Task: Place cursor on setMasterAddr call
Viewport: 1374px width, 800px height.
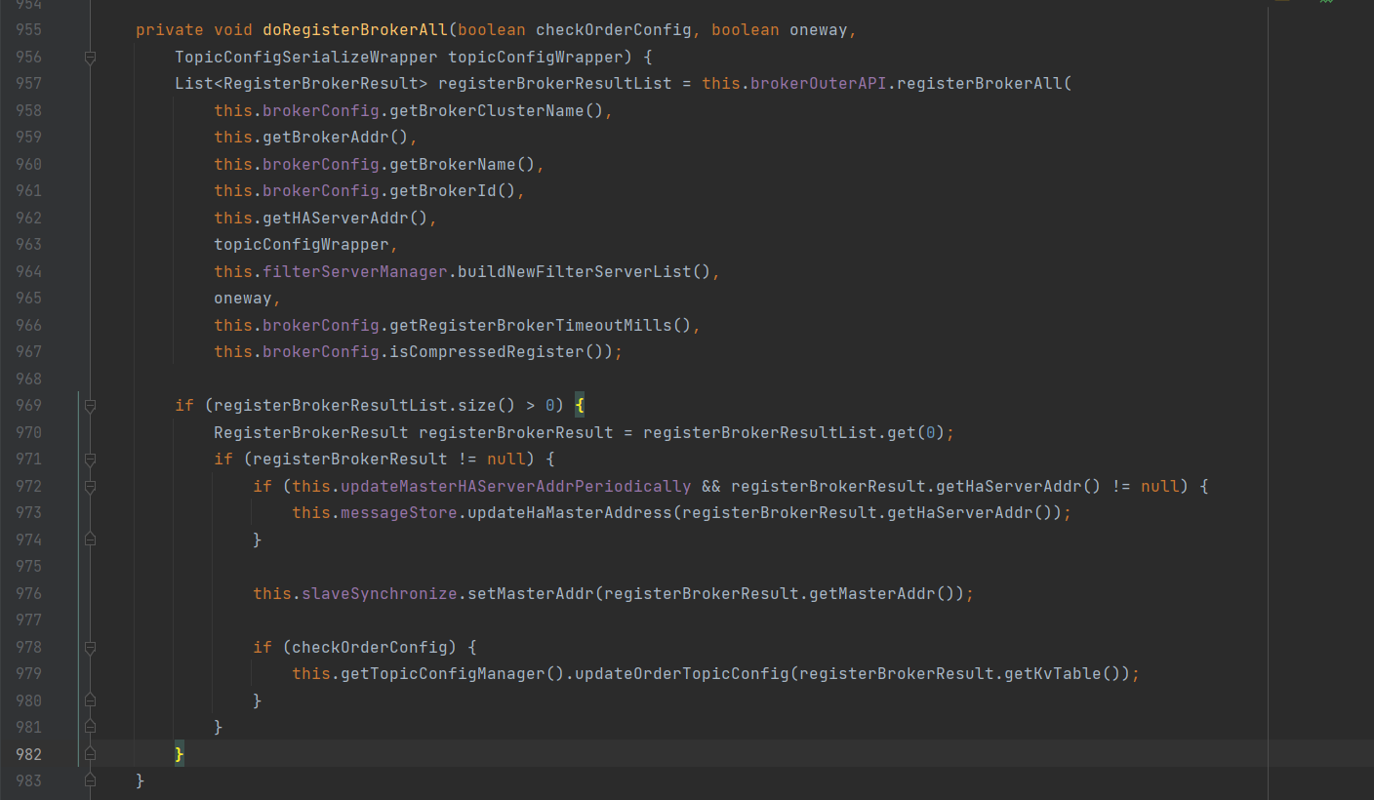Action: (531, 593)
